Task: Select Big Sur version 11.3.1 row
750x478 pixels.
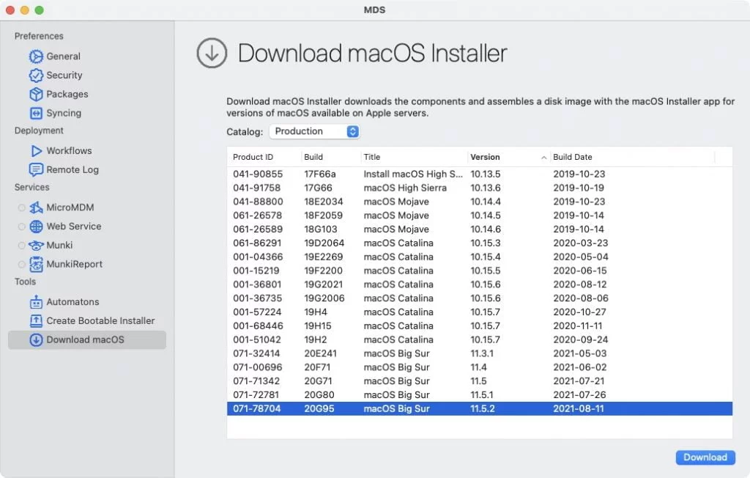Action: [x=479, y=353]
